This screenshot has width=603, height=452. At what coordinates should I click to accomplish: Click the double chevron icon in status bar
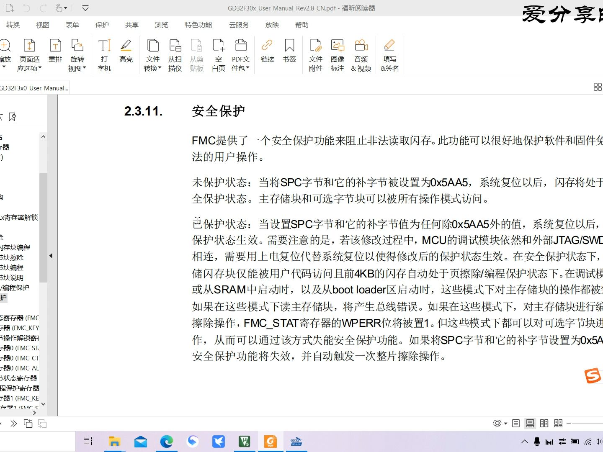[x=14, y=424]
